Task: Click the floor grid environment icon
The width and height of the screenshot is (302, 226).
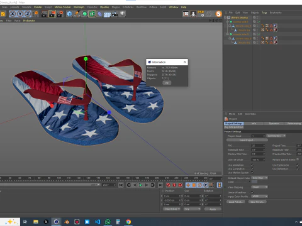Action: click(107, 14)
